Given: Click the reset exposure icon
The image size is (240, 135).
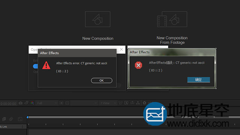Looking at the screenshot, I should (x=144, y=103).
